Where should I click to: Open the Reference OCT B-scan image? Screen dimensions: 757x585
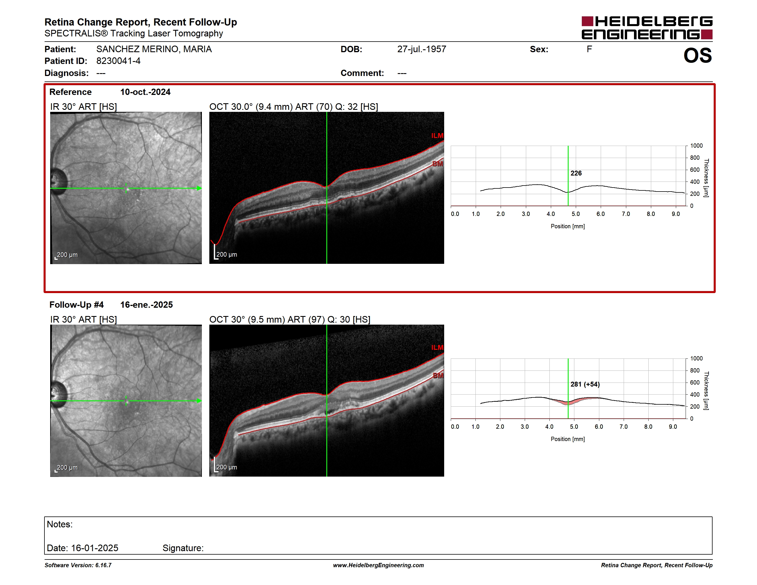(x=327, y=188)
